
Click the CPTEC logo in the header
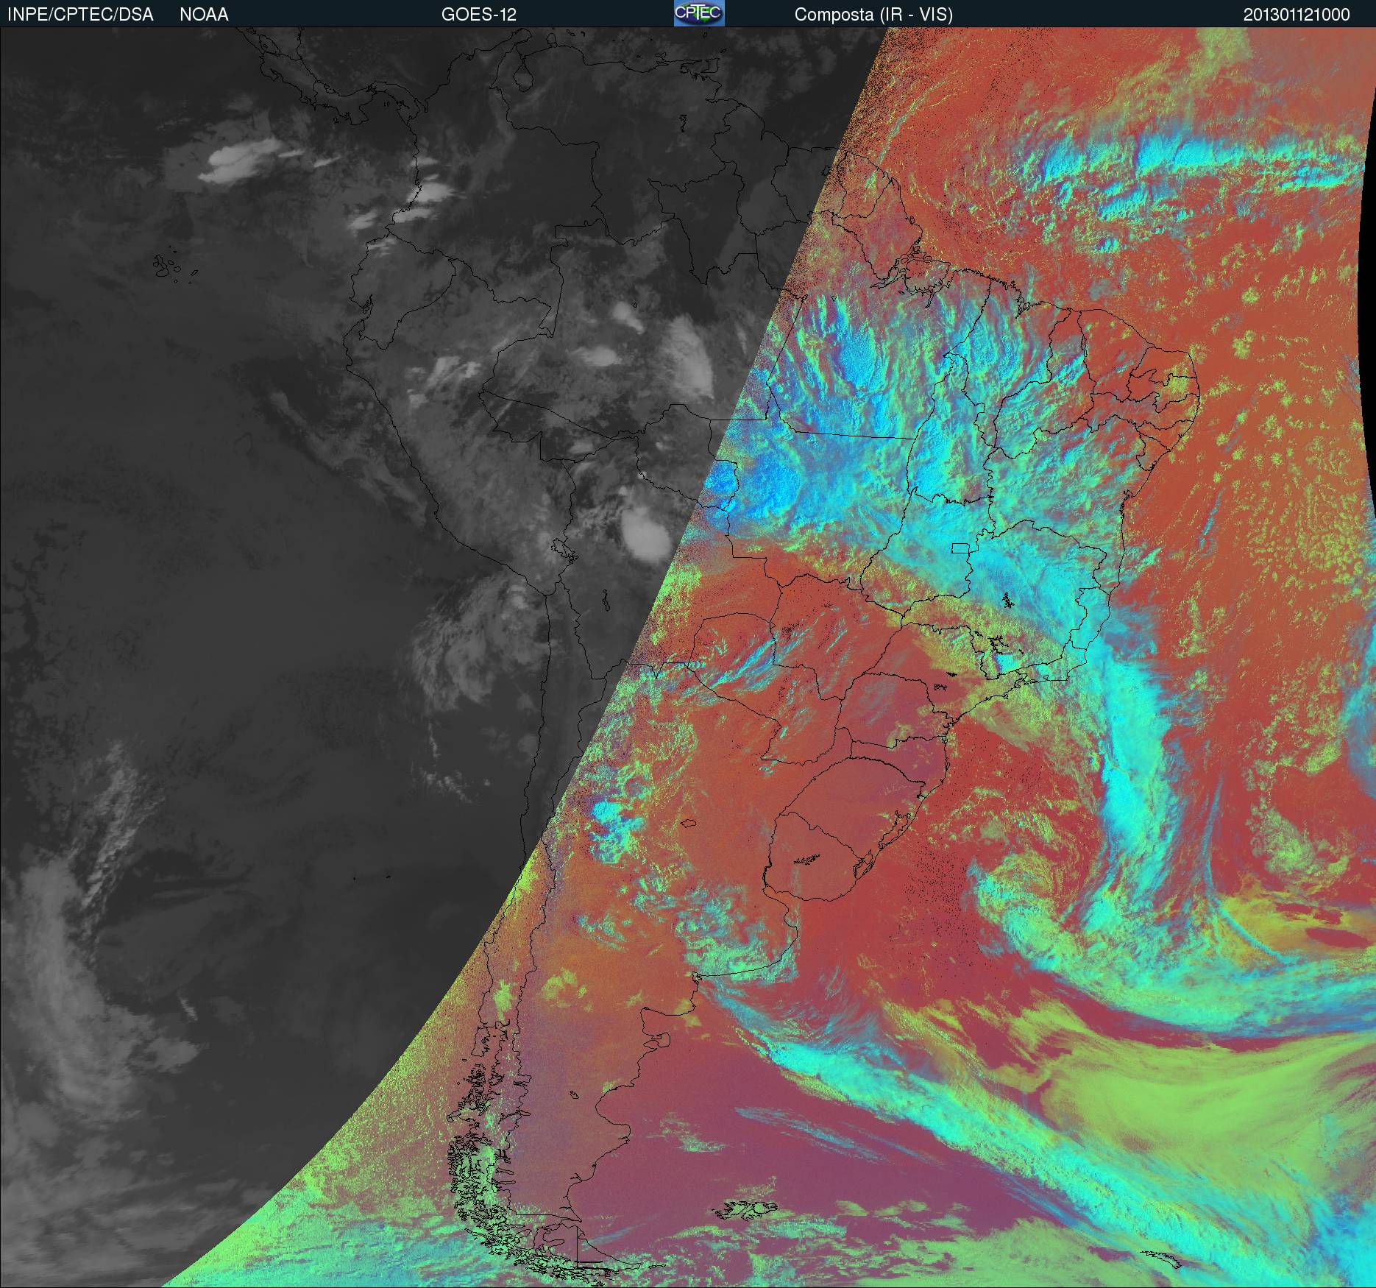coord(699,13)
